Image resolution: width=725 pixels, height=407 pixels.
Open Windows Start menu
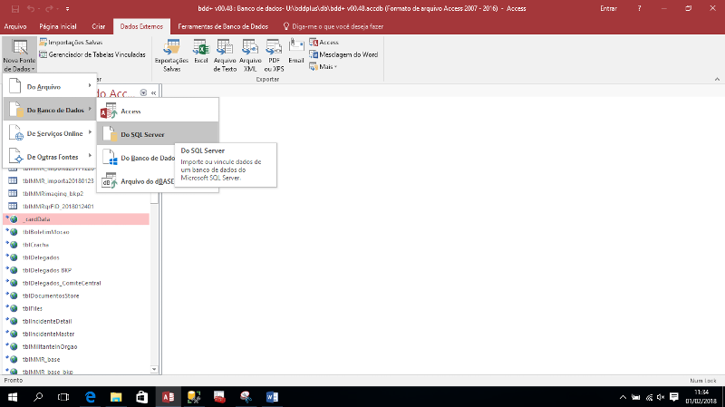(x=13, y=397)
